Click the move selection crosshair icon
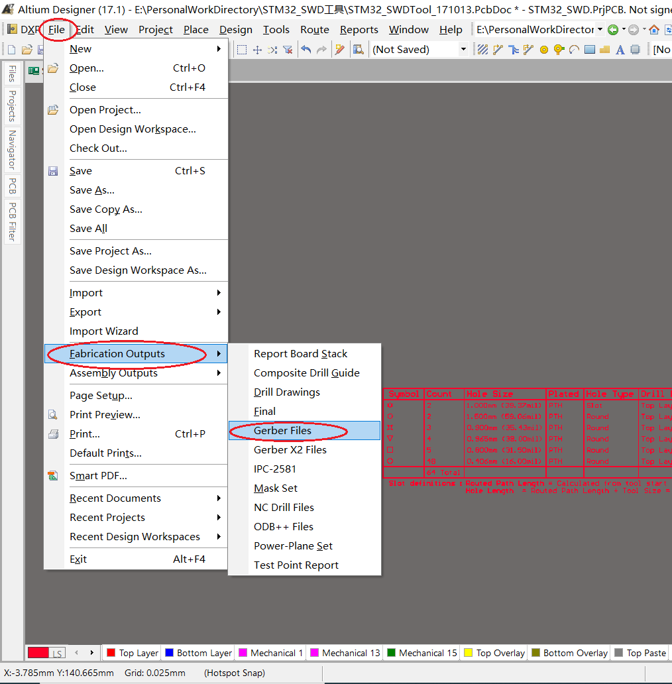The height and width of the screenshot is (684, 672). [x=257, y=50]
